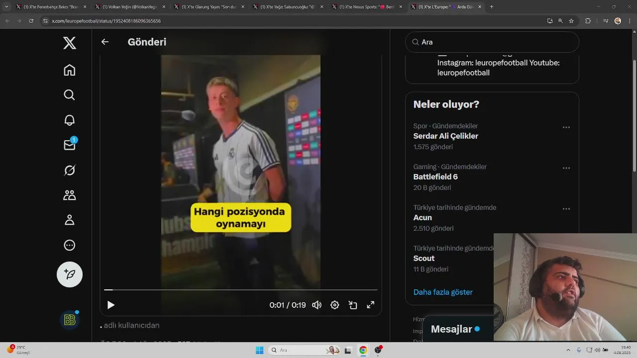Reload the page
637x358 pixels.
[31, 21]
